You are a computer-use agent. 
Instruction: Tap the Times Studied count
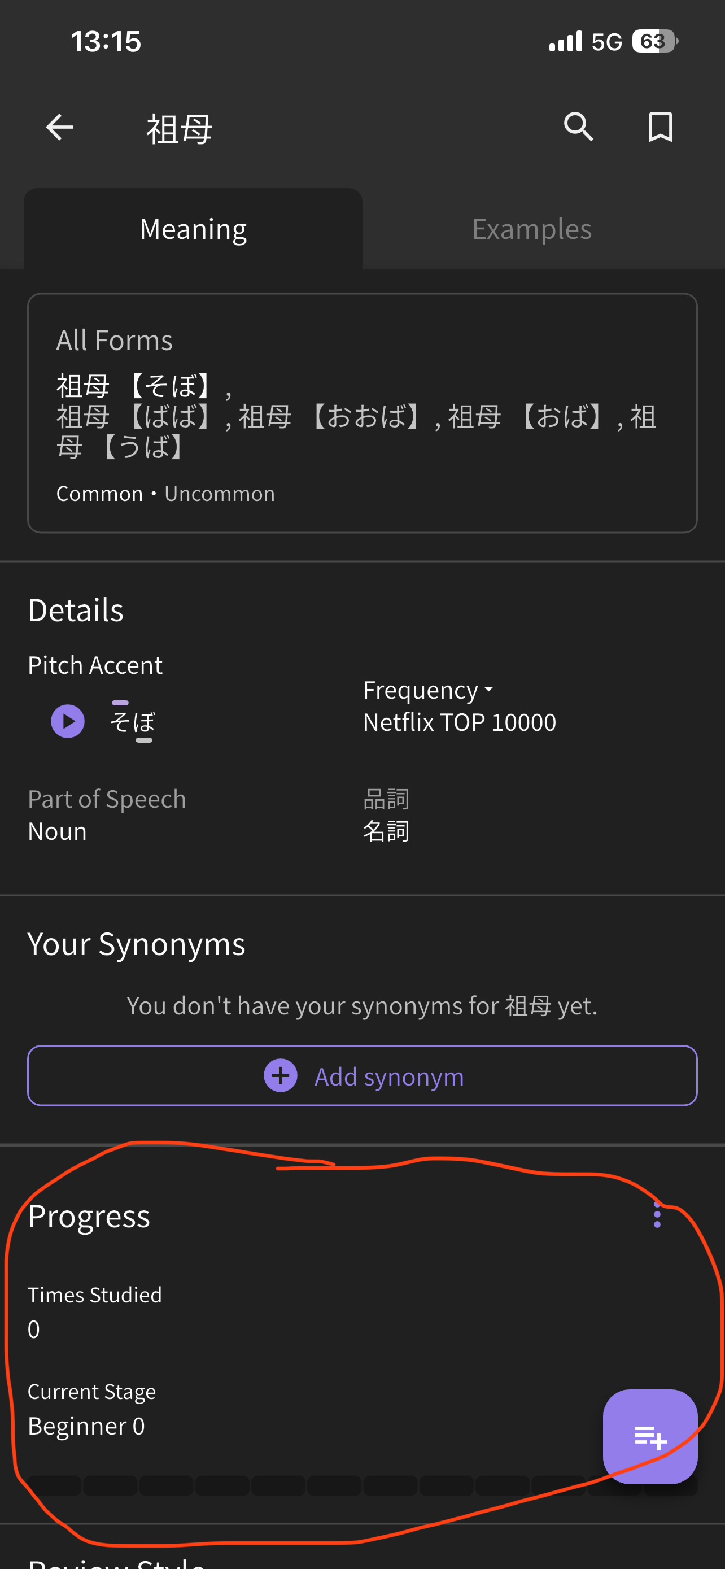point(34,1329)
